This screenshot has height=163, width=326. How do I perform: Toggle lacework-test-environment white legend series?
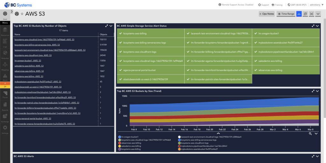[x=209, y=137]
